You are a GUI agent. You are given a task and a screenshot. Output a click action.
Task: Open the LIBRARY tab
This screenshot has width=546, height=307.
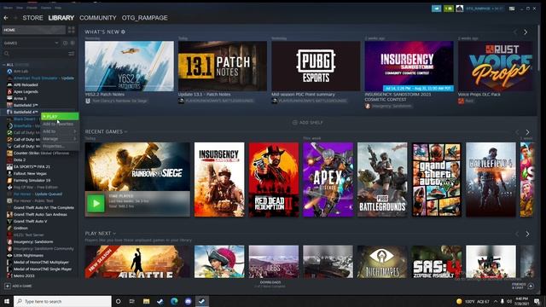[x=61, y=18]
